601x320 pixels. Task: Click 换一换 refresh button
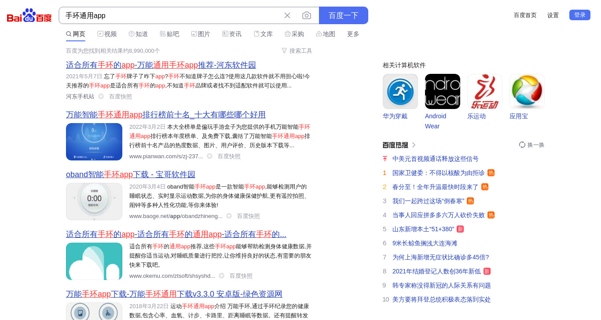531,145
